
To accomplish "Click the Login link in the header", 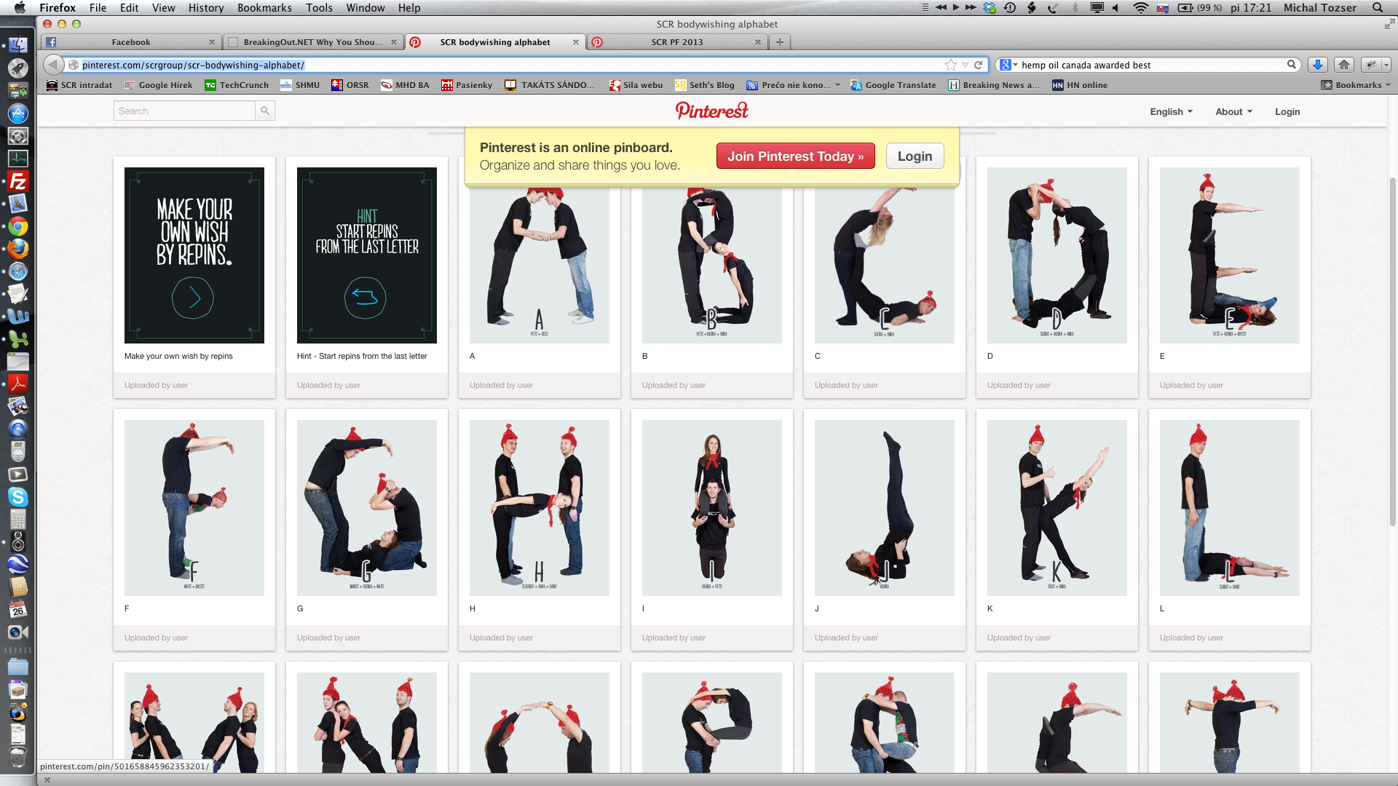I will tap(1287, 111).
